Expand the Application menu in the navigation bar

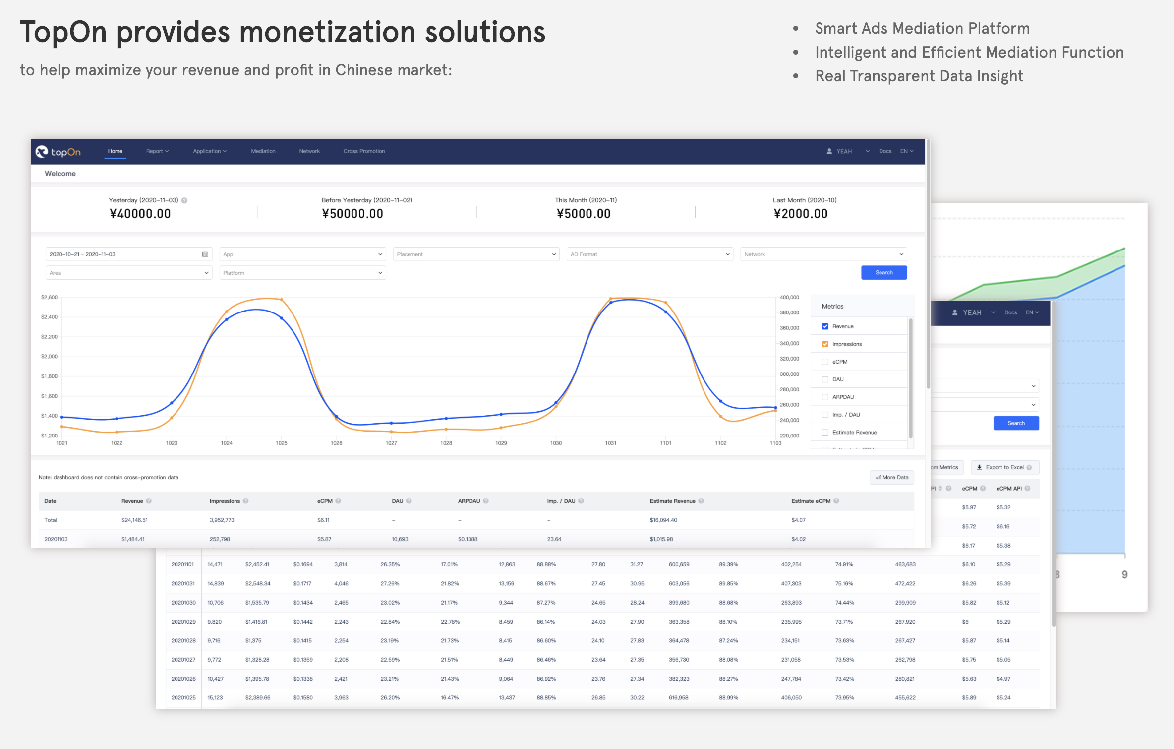(210, 151)
